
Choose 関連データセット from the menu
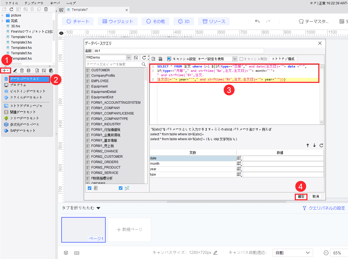point(23,112)
